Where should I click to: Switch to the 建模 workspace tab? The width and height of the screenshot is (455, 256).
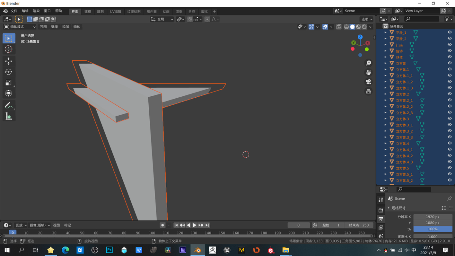[88, 11]
